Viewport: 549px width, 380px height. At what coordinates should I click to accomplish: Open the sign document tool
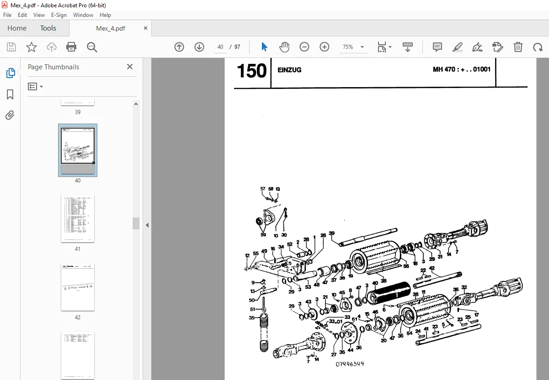(x=478, y=47)
